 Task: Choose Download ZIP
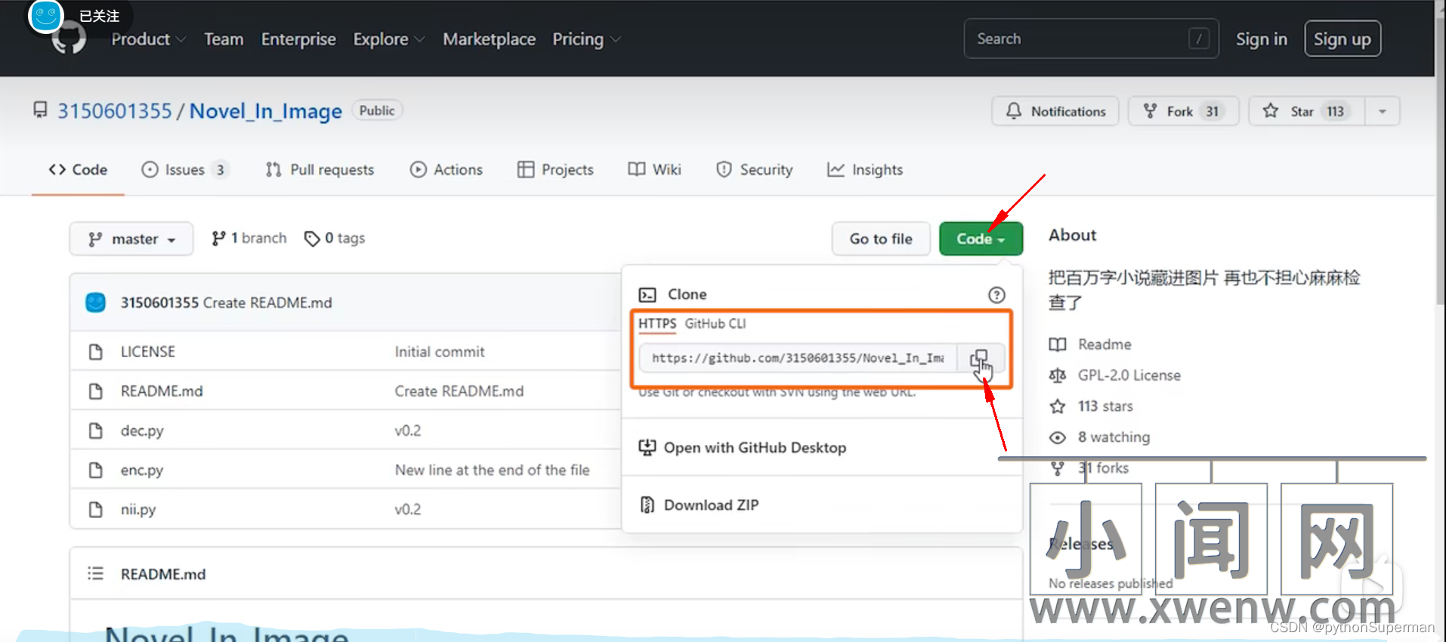[x=700, y=505]
